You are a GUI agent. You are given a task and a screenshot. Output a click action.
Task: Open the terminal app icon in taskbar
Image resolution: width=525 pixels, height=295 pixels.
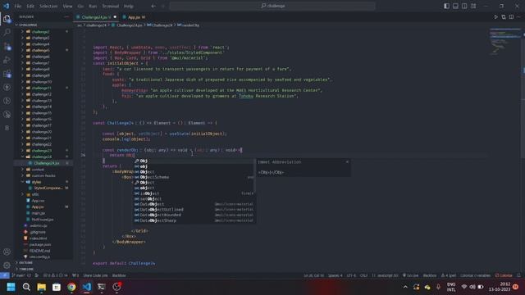tap(102, 287)
